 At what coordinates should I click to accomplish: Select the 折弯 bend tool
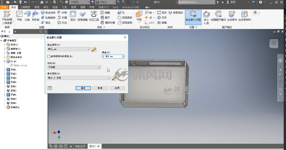tap(62, 13)
